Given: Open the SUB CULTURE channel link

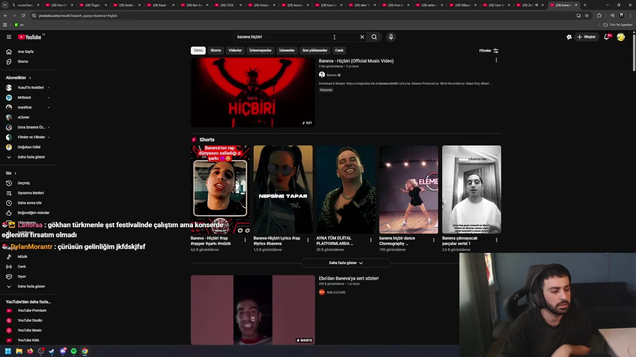Looking at the screenshot, I should coord(336,293).
